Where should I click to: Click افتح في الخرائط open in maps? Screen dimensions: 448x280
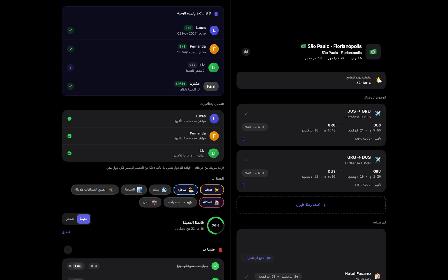pos(258,258)
